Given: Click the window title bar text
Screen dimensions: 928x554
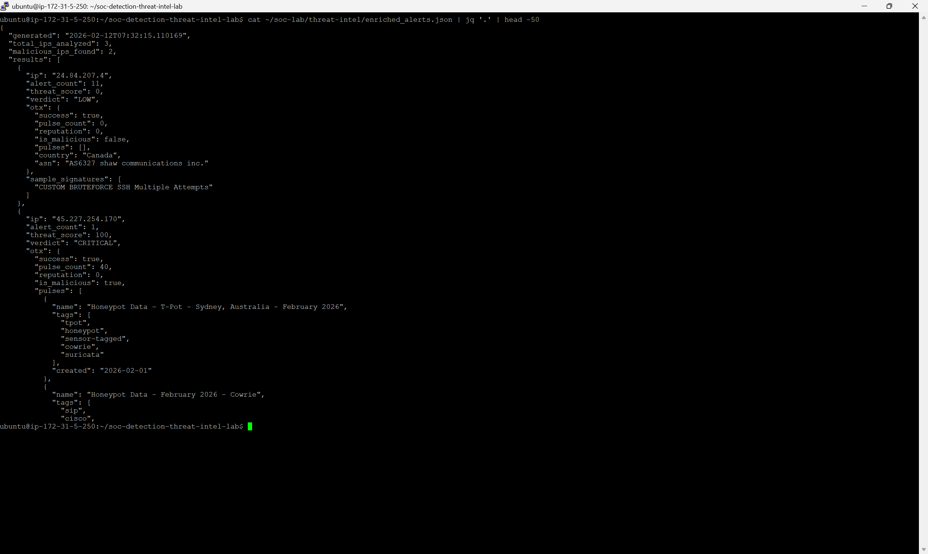Looking at the screenshot, I should 97,7.
